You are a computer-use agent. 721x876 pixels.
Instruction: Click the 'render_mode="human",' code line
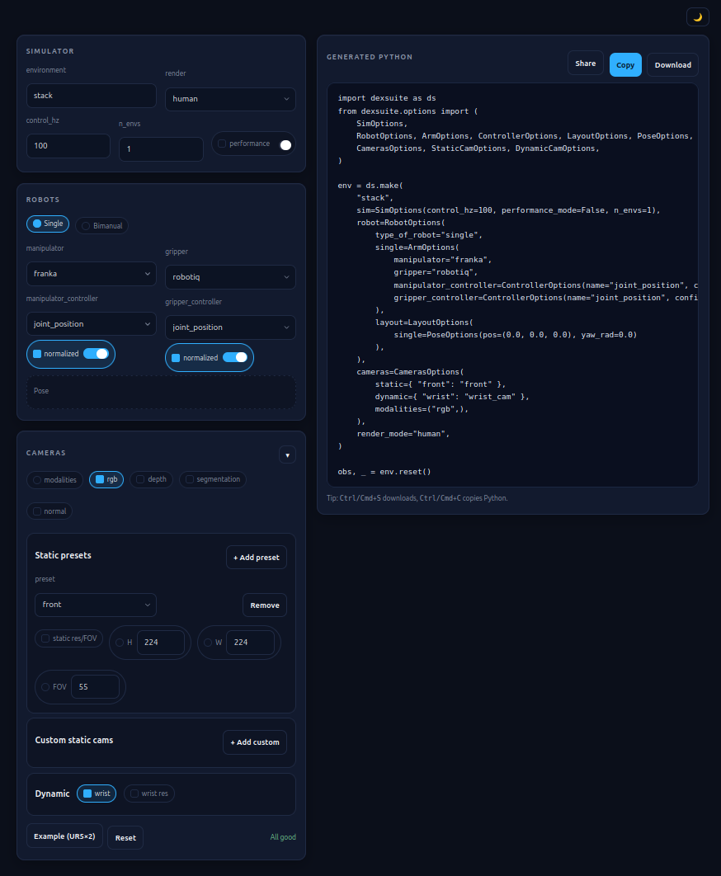pyautogui.click(x=403, y=434)
